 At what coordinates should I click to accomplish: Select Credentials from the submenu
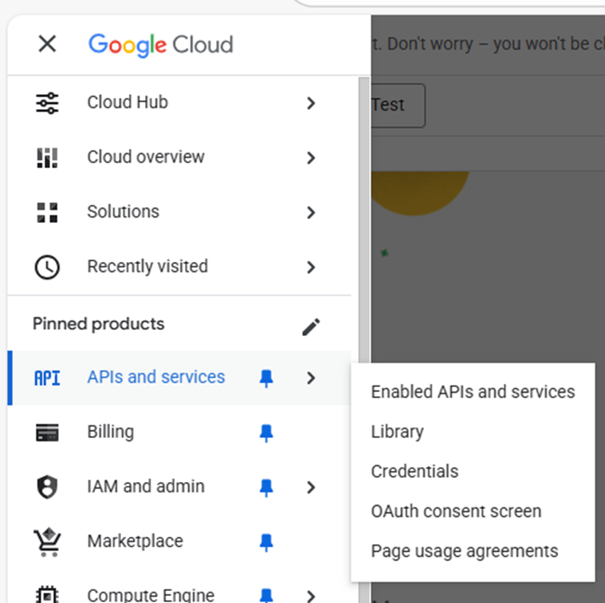coord(414,472)
